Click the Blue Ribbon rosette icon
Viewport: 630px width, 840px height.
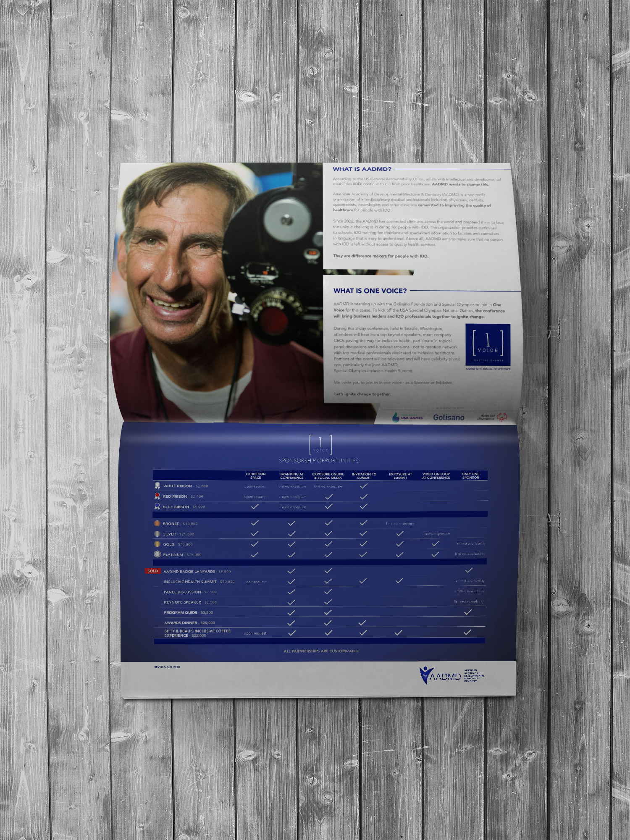click(x=157, y=507)
